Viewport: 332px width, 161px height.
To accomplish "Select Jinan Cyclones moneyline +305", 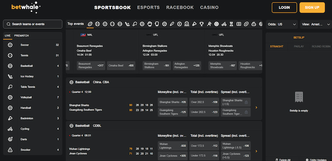I will tap(173, 156).
